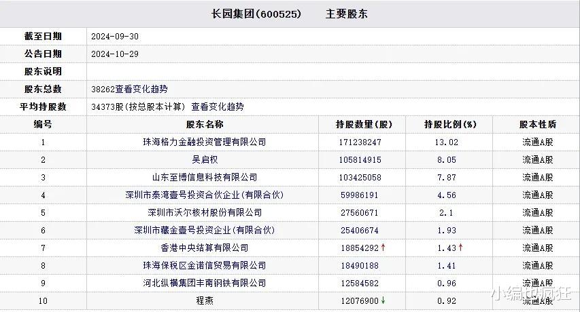580x312 pixels.
Task: Open 查看变化趋势 link in 平均持股数 row
Action: pyautogui.click(x=218, y=107)
